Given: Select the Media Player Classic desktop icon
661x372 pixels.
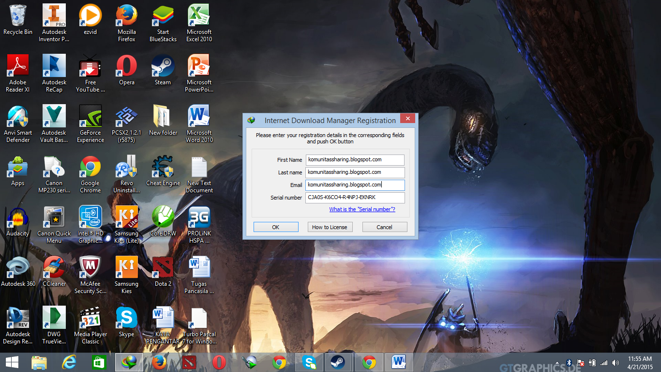Looking at the screenshot, I should pyautogui.click(x=90, y=325).
